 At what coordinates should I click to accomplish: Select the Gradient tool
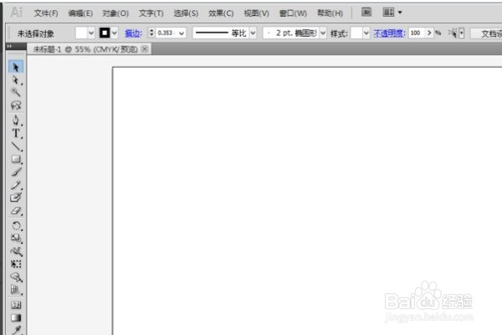coord(16,317)
